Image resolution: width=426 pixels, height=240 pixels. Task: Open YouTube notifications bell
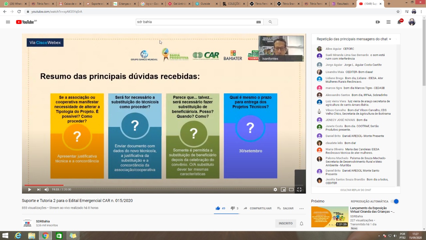399,22
